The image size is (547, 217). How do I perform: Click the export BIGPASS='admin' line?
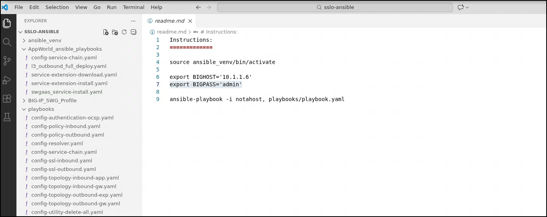(206, 84)
